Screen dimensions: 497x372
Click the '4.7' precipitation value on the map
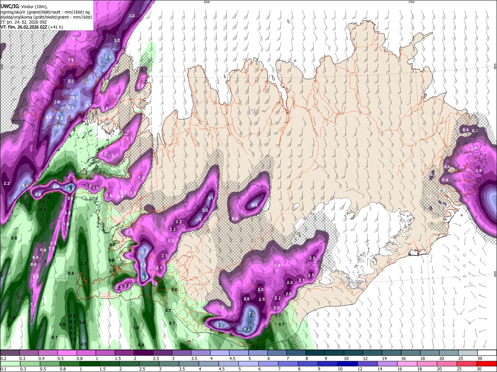click(x=88, y=105)
